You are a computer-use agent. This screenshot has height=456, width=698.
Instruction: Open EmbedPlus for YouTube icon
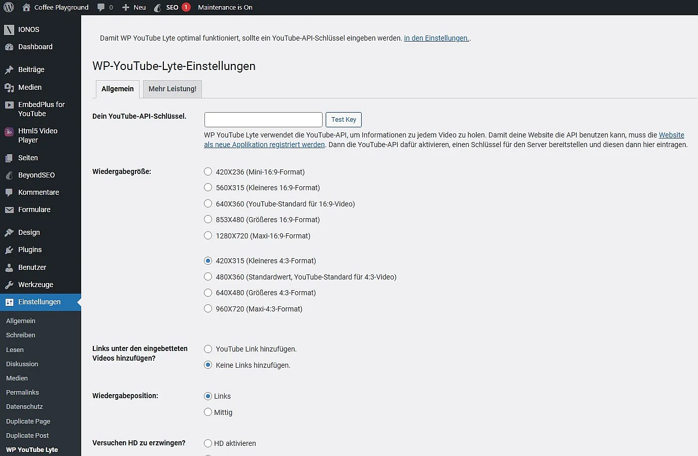[x=9, y=105]
